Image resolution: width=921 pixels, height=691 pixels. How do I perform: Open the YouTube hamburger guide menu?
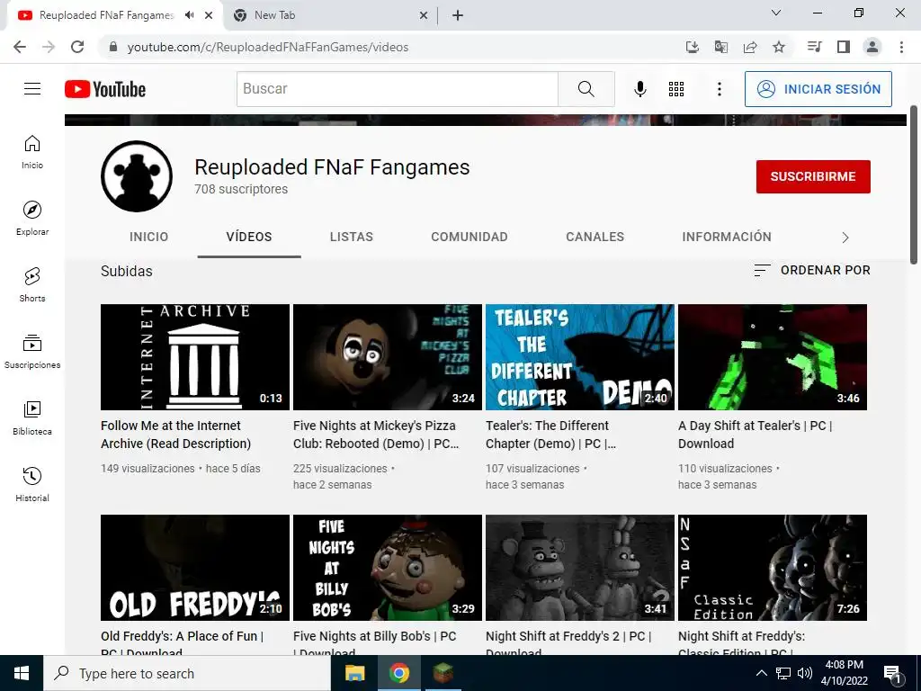click(x=32, y=89)
